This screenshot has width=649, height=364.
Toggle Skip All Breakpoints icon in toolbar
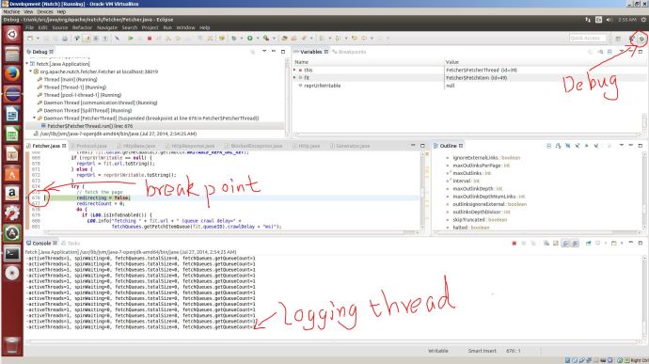tap(118, 39)
